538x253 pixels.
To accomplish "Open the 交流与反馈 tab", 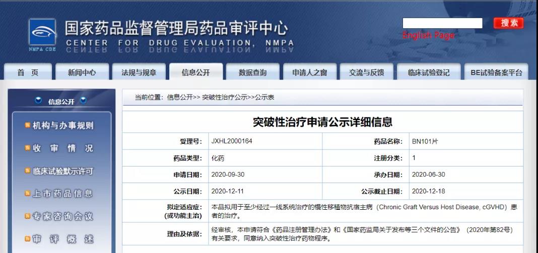I will click(366, 72).
